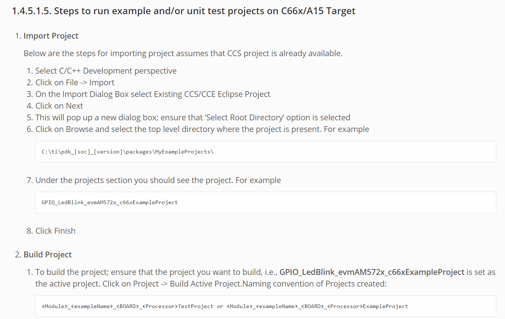Click the "Click Finish" step
Screen dimensions: 505x319
pos(55,231)
